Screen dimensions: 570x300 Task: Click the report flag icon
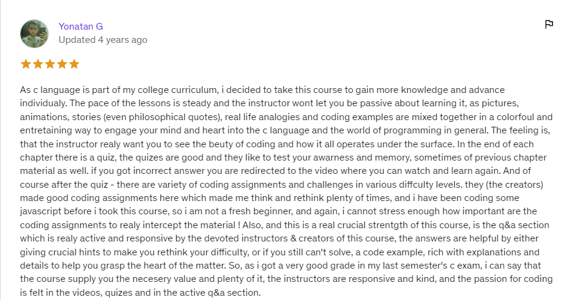[549, 25]
